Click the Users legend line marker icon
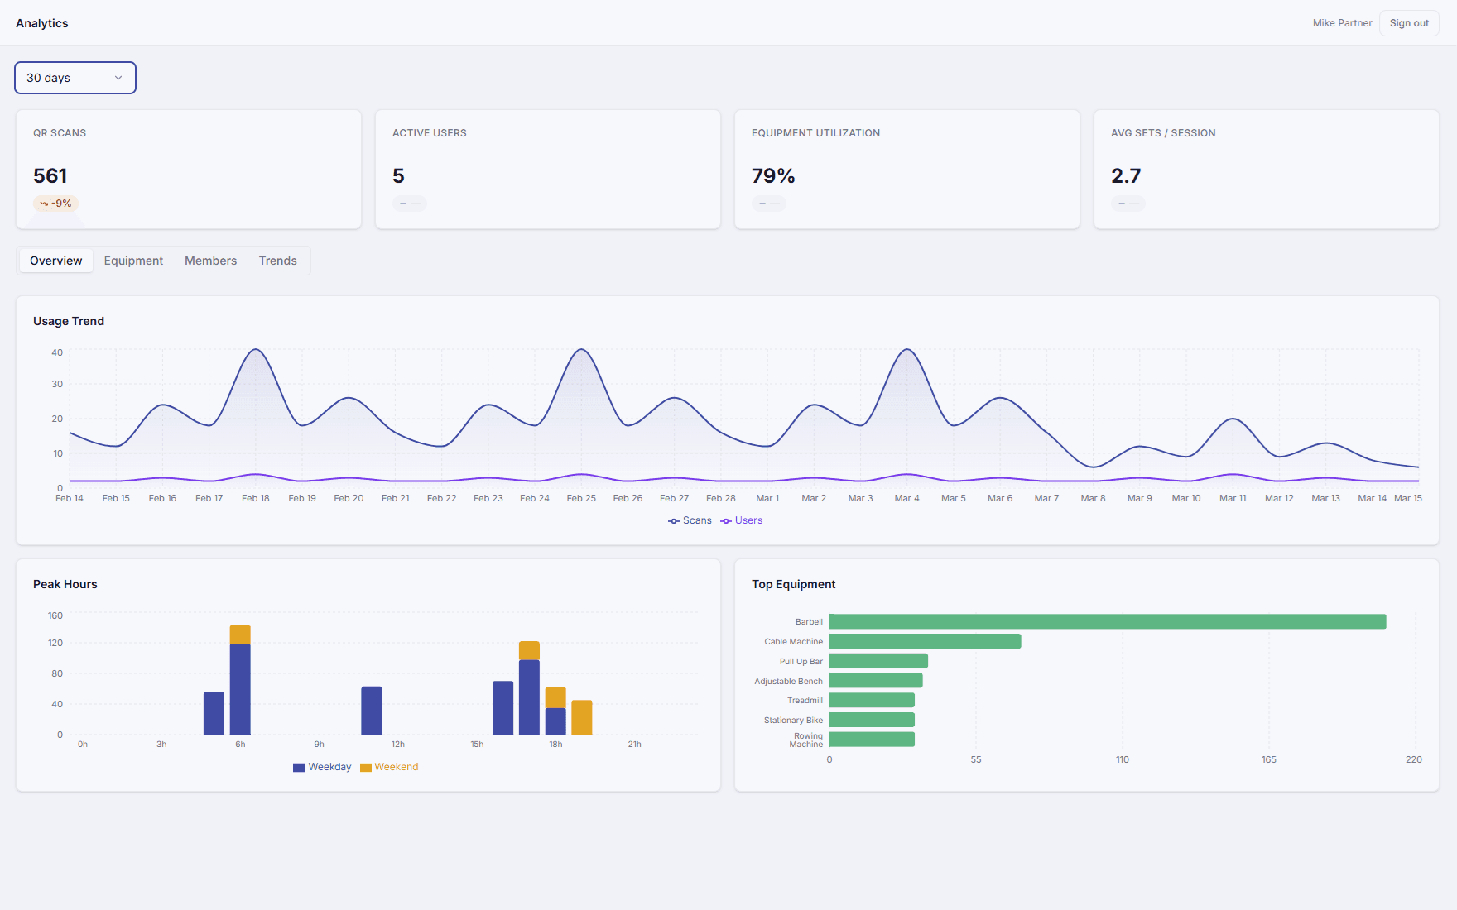Image resolution: width=1457 pixels, height=910 pixels. coord(726,521)
